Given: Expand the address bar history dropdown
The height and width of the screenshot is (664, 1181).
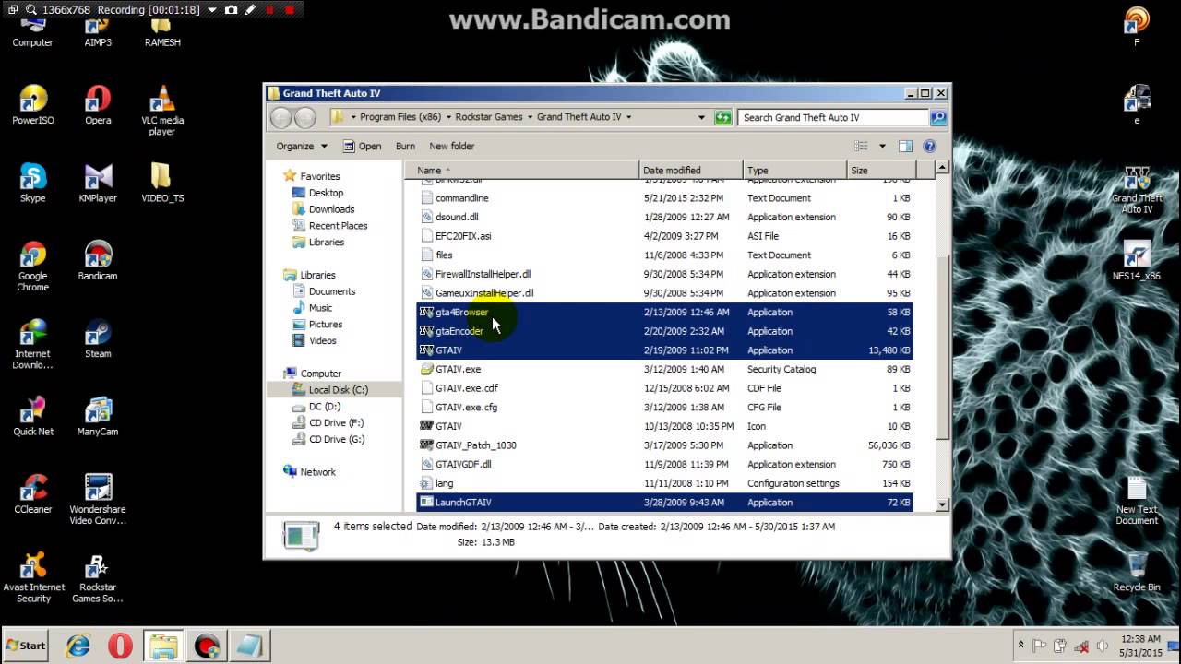Looking at the screenshot, I should coord(701,117).
